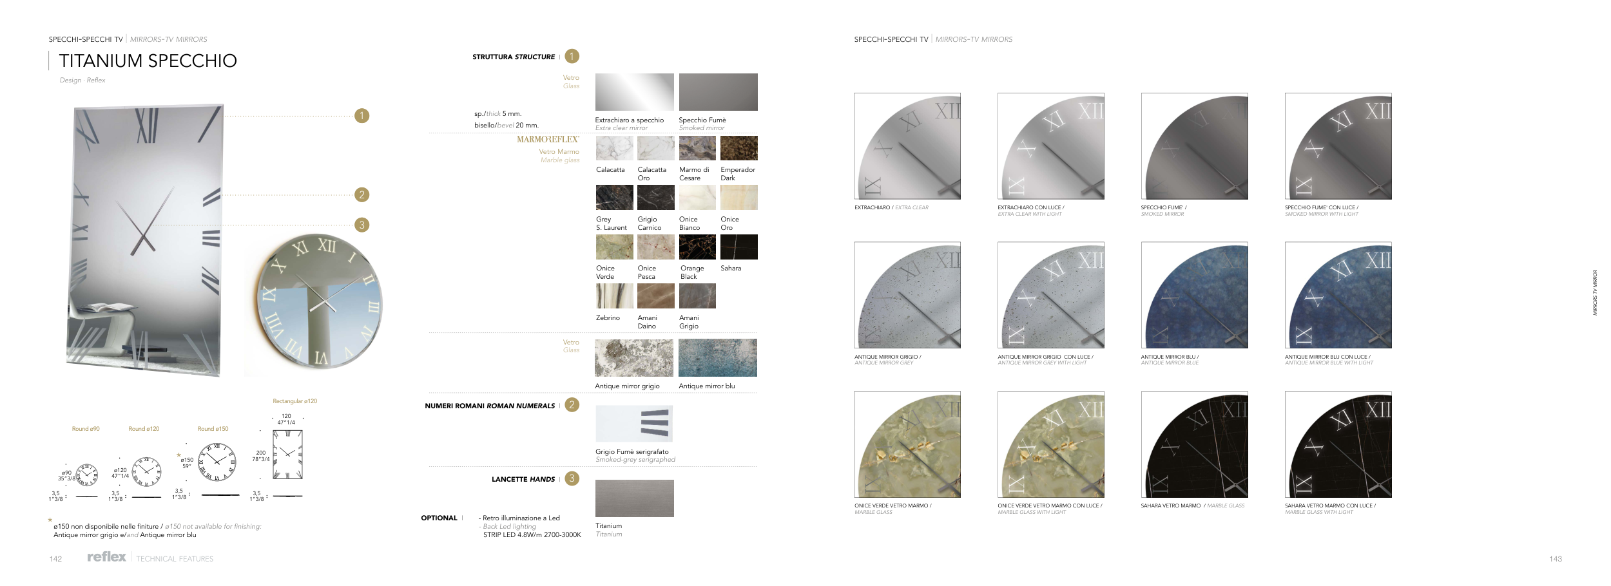The image size is (1611, 586).
Task: Click badge 2 beside NUMERI ROMANI heading
Action: click(572, 405)
